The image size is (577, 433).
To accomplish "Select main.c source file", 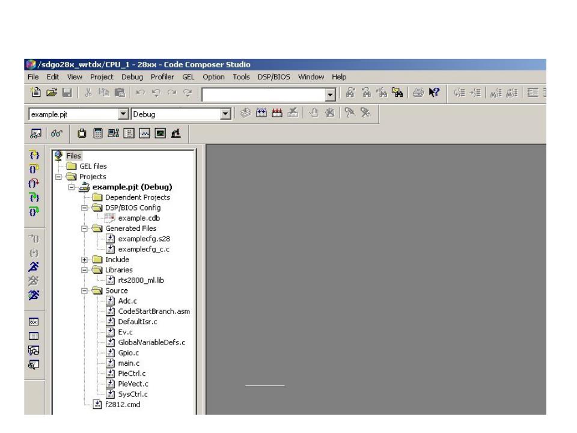I will tap(129, 363).
